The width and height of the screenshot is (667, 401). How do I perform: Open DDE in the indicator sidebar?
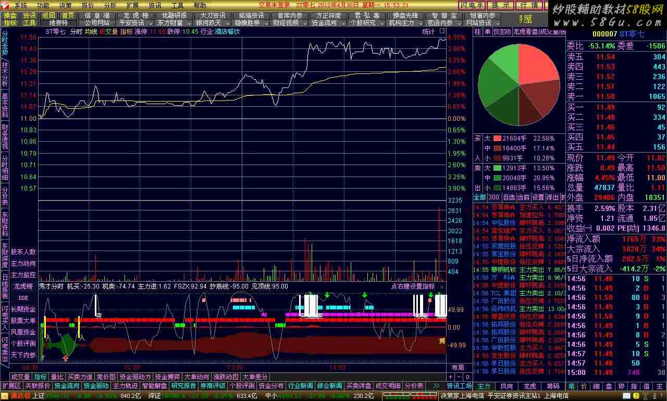[23, 298]
